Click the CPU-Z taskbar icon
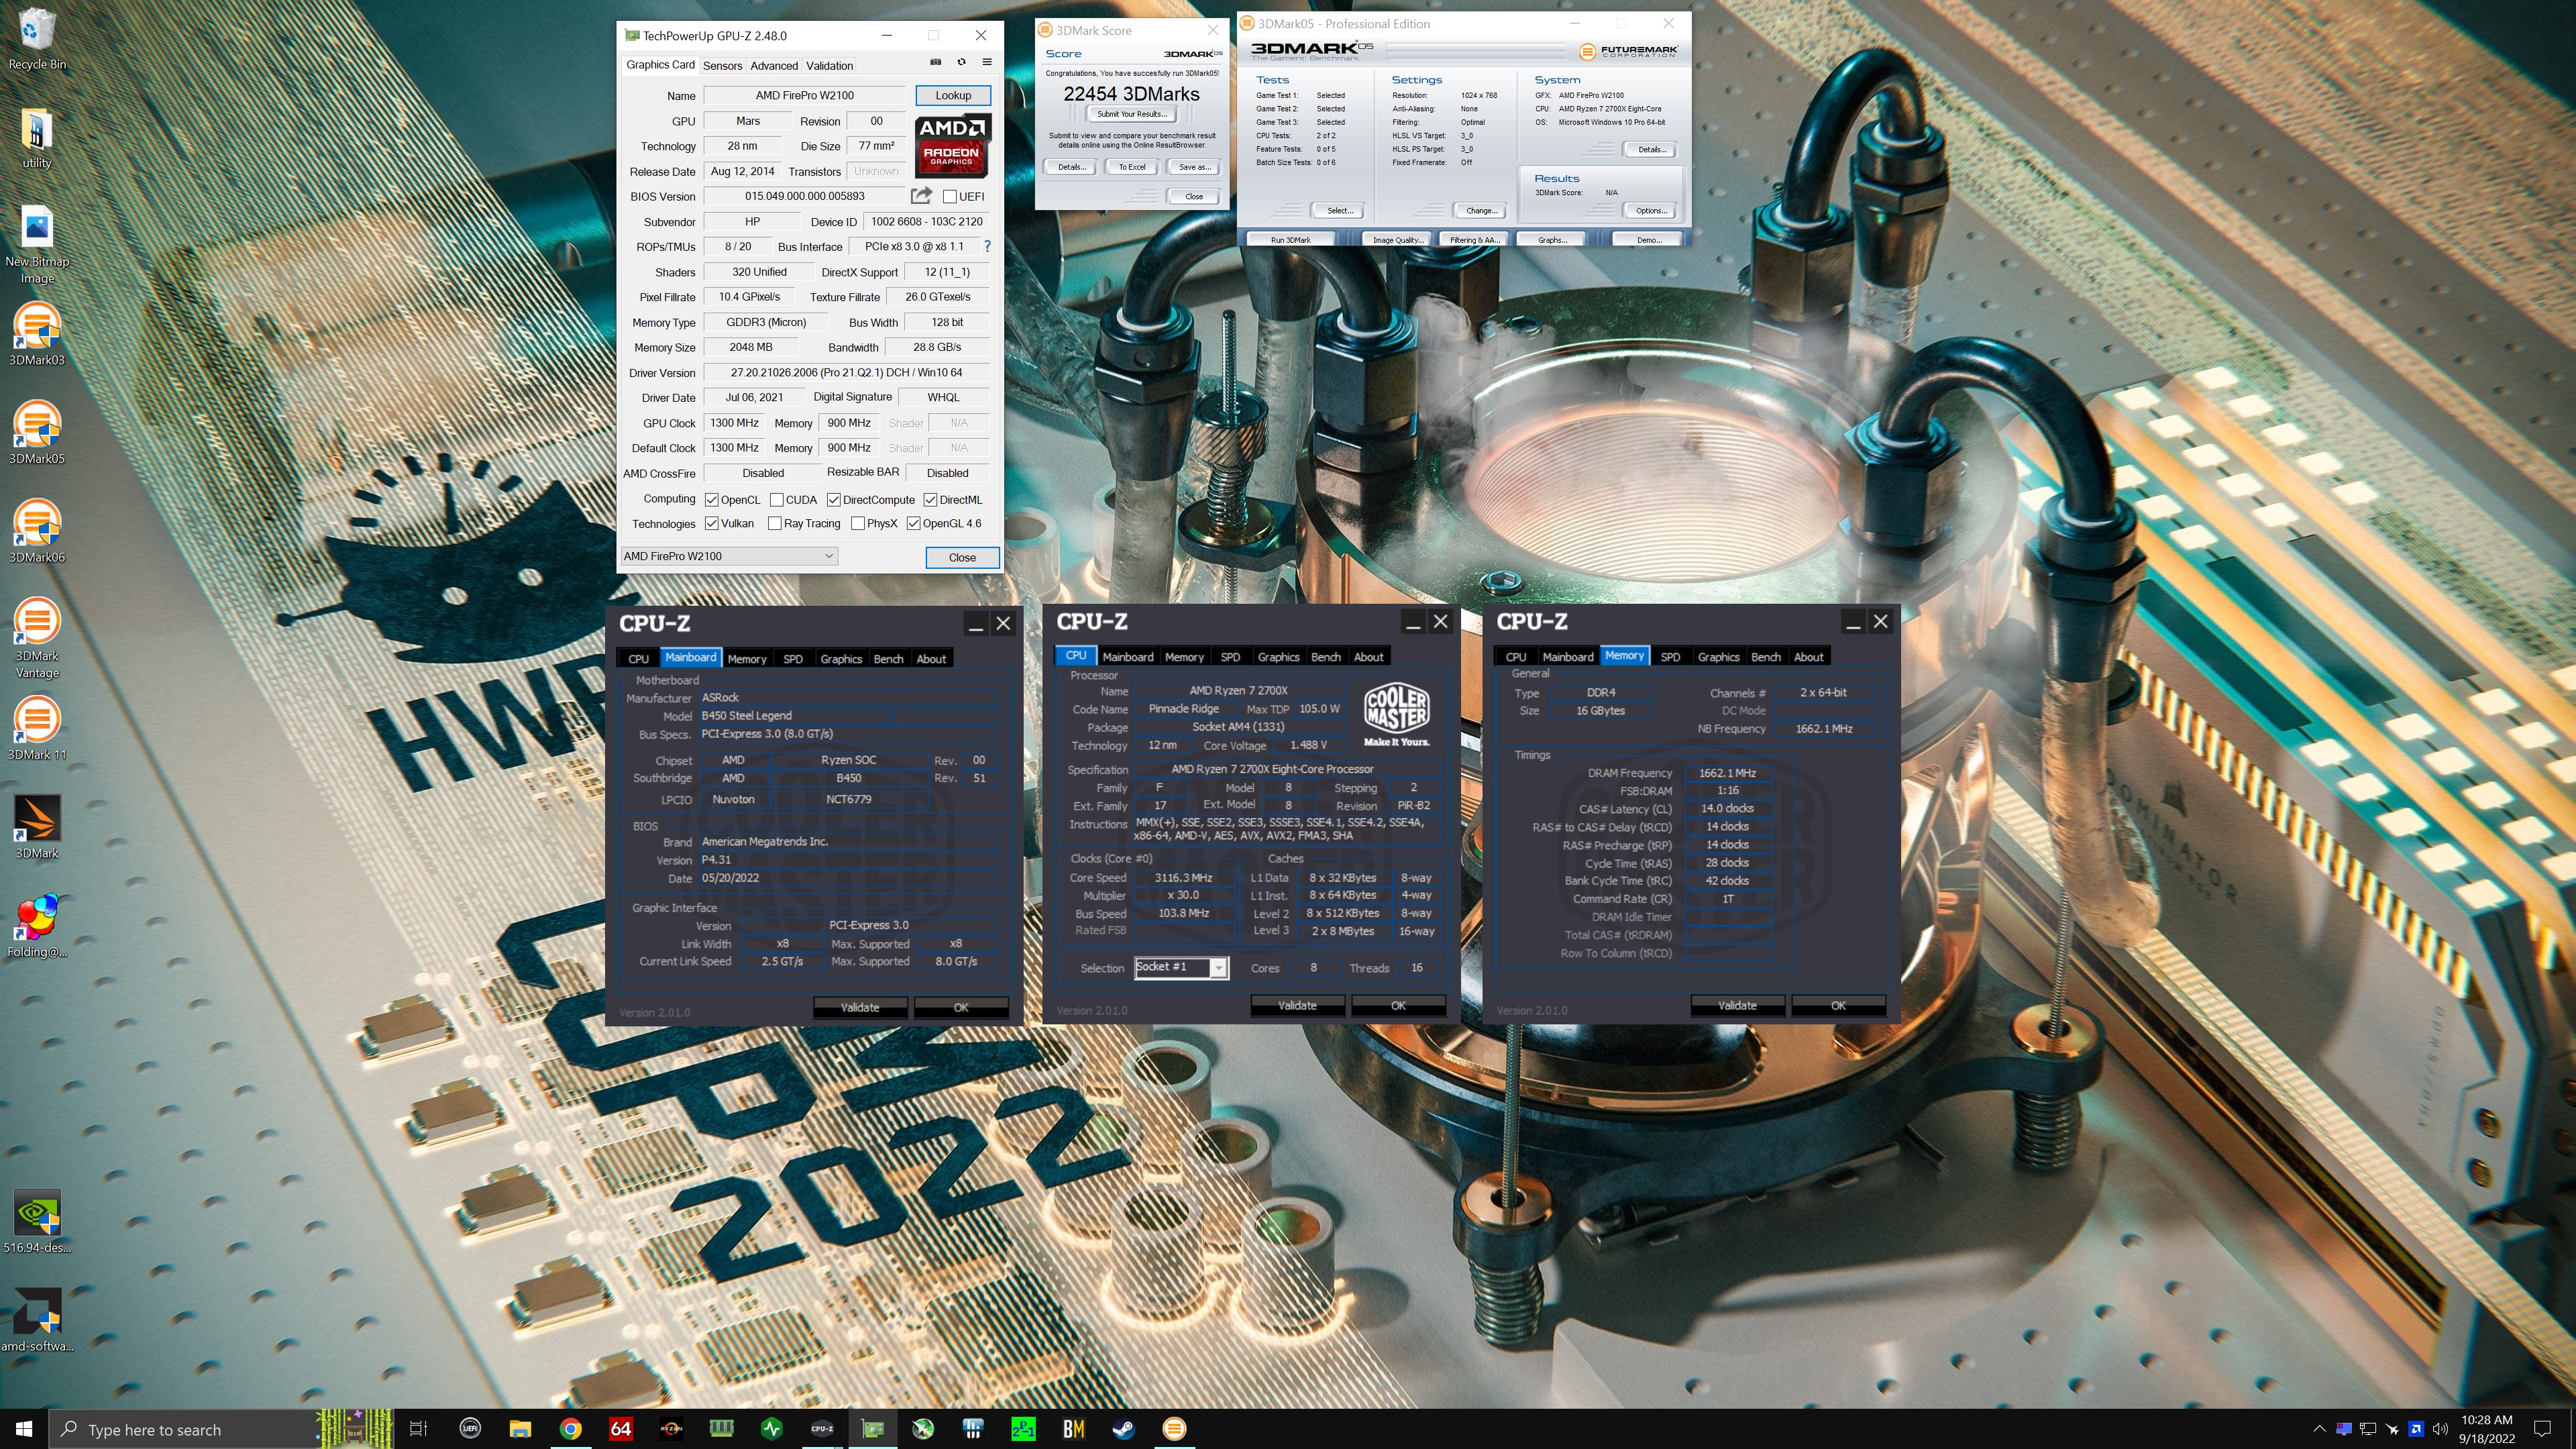This screenshot has width=2576, height=1449. pos(822,1429)
